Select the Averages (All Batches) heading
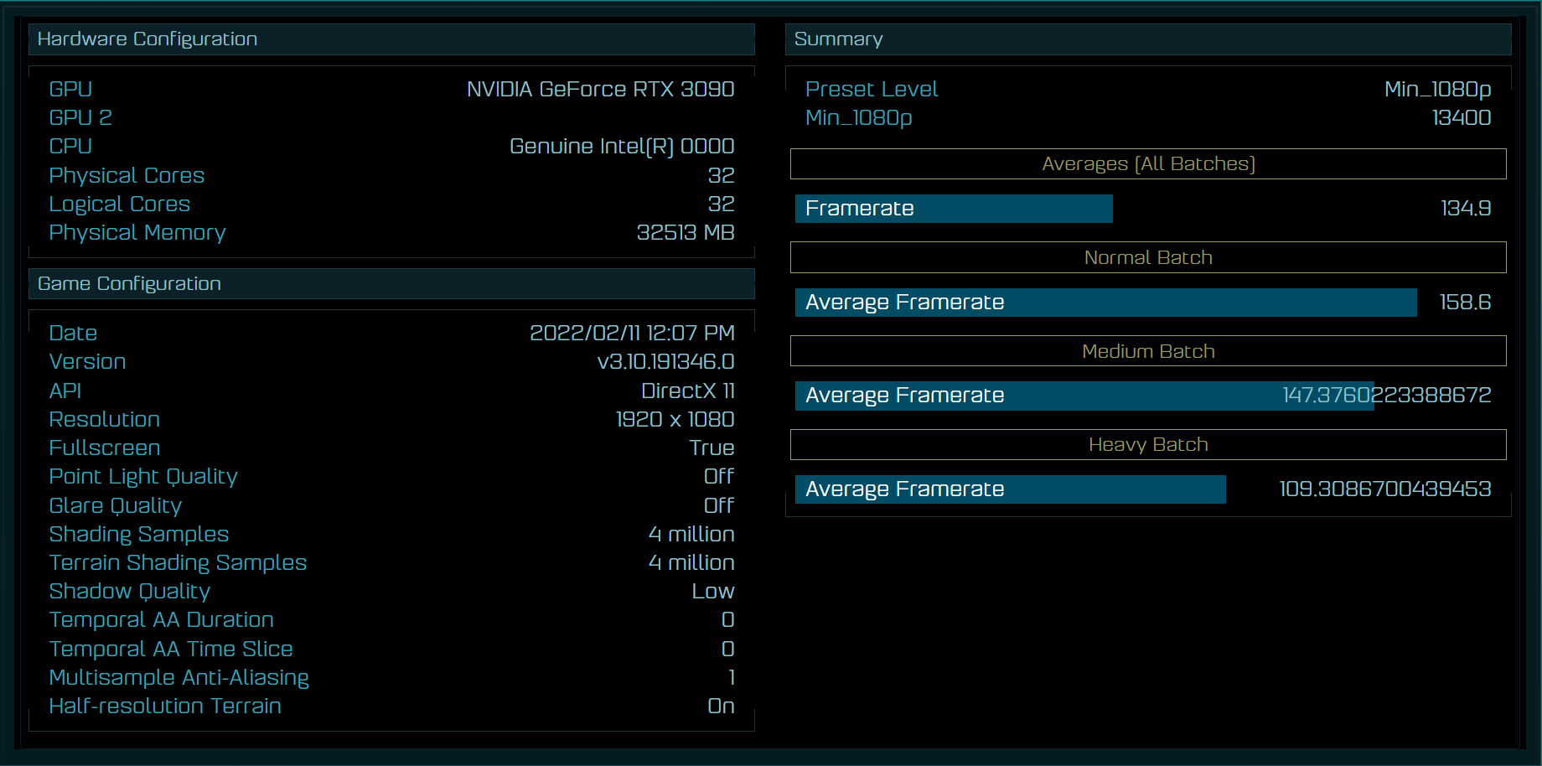 (x=1148, y=164)
